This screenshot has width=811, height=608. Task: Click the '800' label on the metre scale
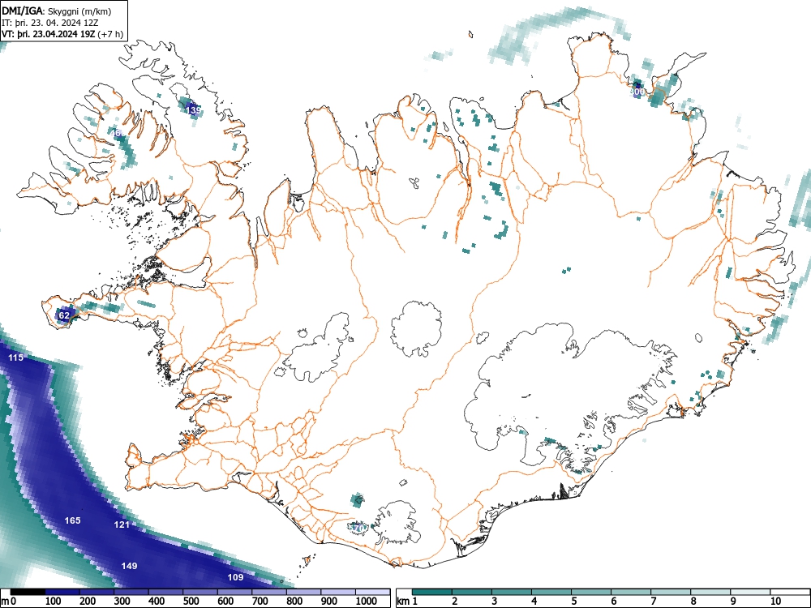(x=294, y=601)
